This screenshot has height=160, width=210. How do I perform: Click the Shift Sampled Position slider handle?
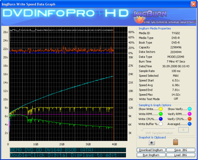(x=142, y=129)
